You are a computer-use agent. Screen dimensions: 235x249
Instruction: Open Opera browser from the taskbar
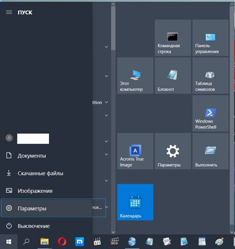click(x=62, y=242)
